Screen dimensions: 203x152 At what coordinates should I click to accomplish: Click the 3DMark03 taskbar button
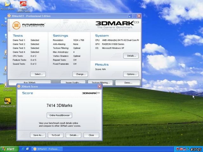click(x=47, y=149)
